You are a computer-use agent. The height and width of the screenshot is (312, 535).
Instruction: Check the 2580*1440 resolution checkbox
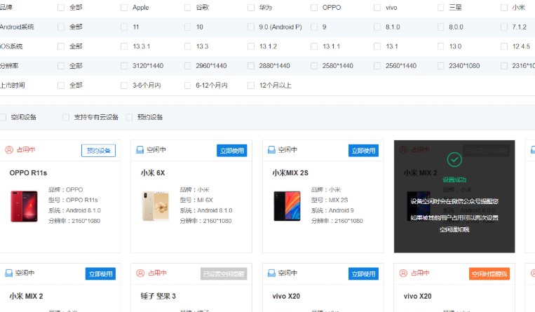[314, 66]
